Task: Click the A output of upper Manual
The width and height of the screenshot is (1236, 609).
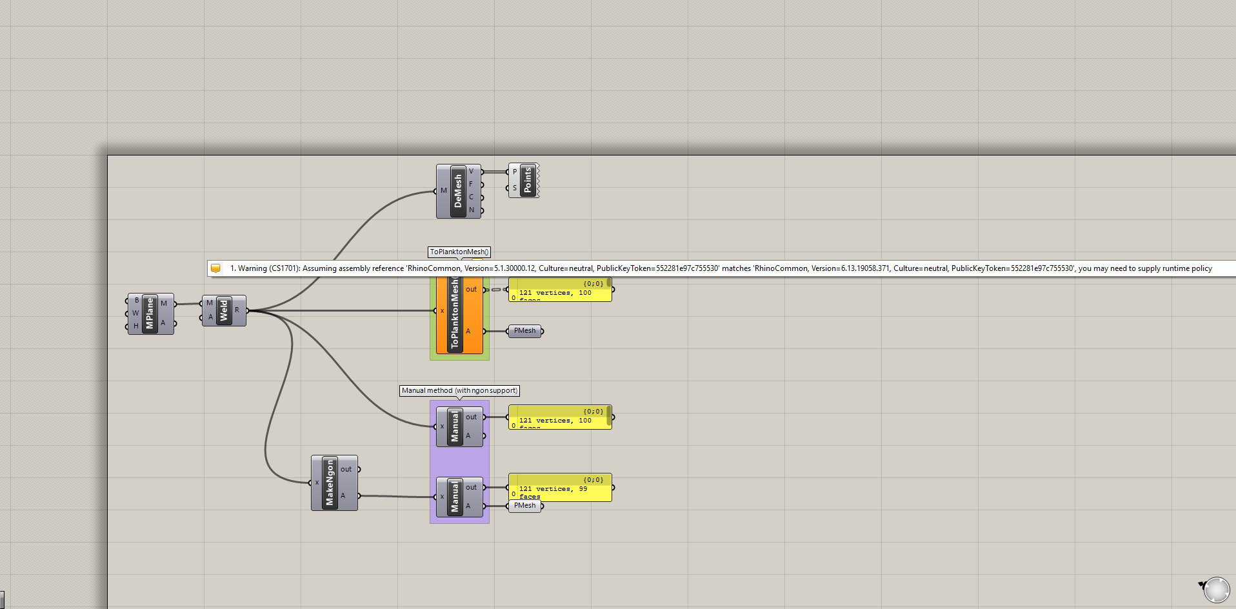Action: 468,436
